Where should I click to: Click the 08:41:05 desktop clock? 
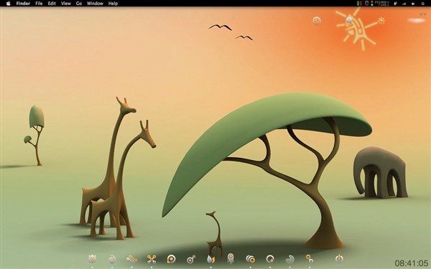(412, 263)
